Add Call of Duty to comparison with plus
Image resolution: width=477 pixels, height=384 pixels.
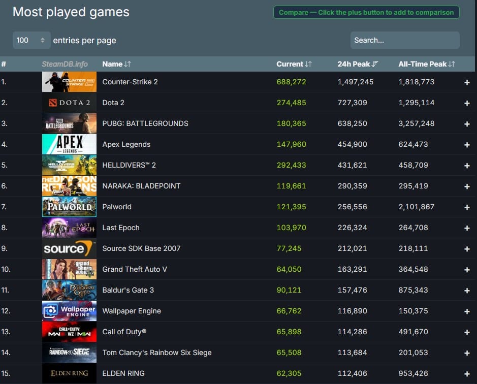(x=467, y=332)
